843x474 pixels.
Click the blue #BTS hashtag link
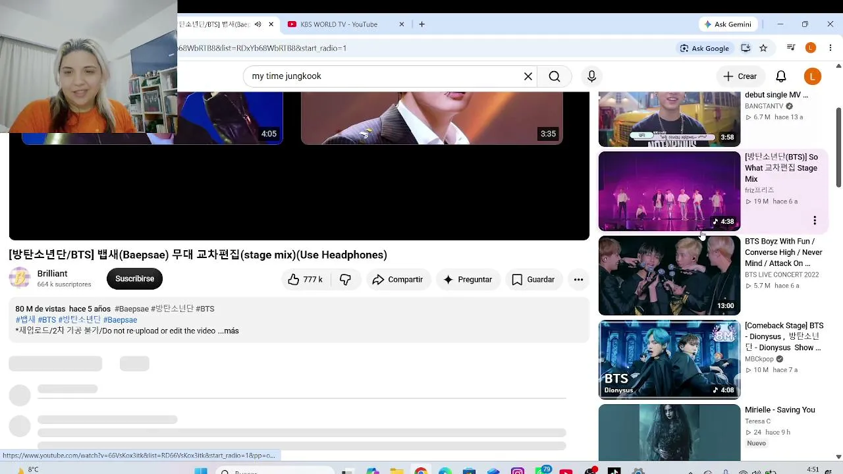(47, 320)
